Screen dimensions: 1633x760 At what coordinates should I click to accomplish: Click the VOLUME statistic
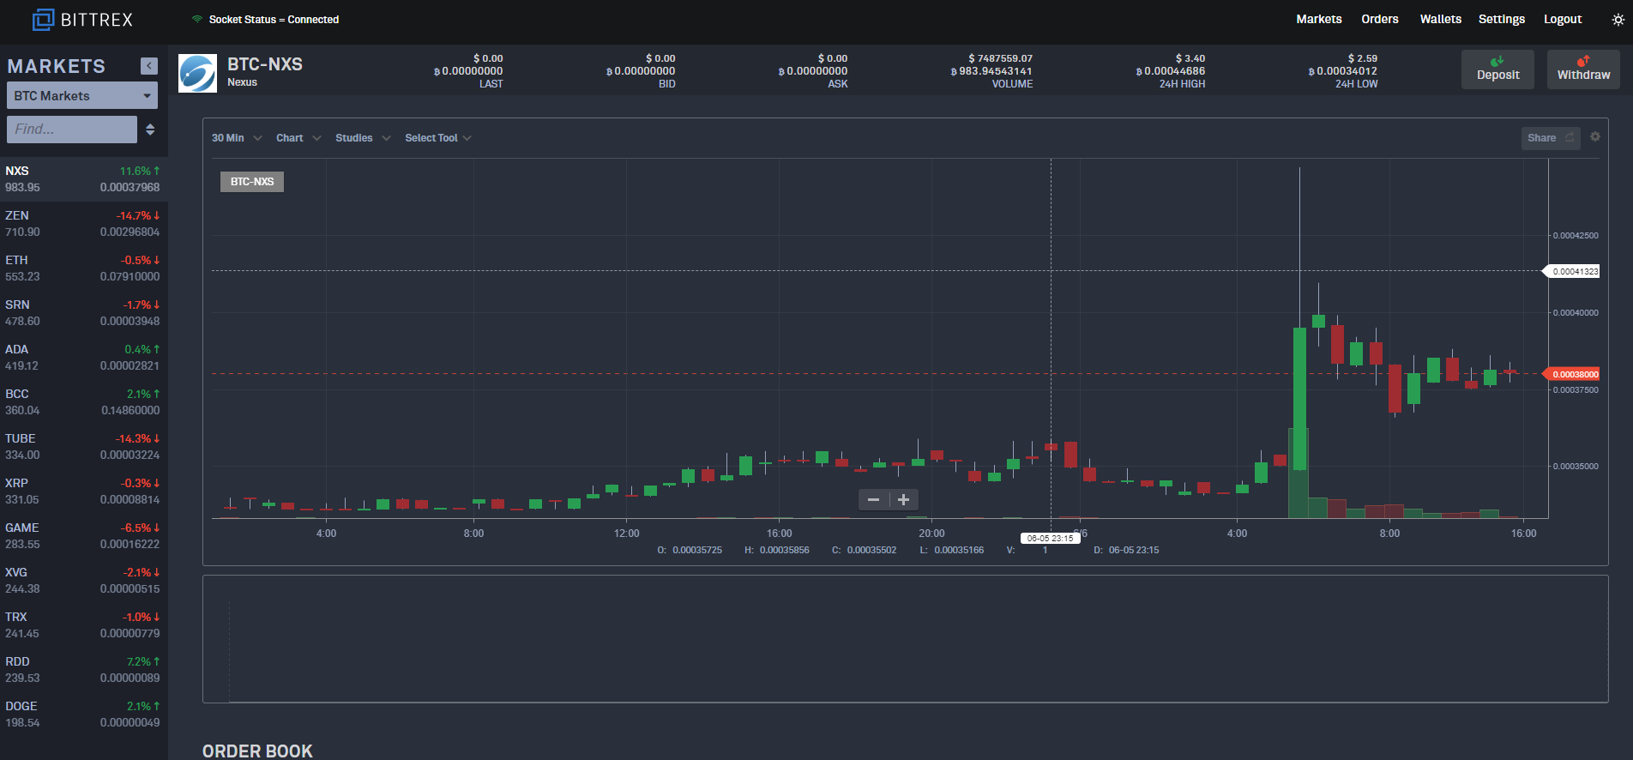(x=991, y=71)
